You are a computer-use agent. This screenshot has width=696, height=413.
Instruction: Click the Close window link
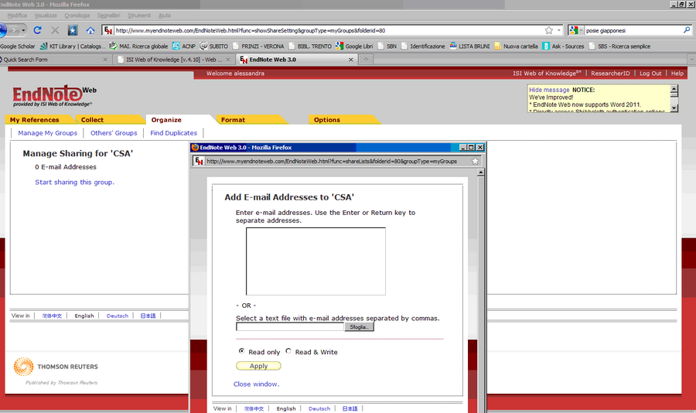tap(256, 384)
